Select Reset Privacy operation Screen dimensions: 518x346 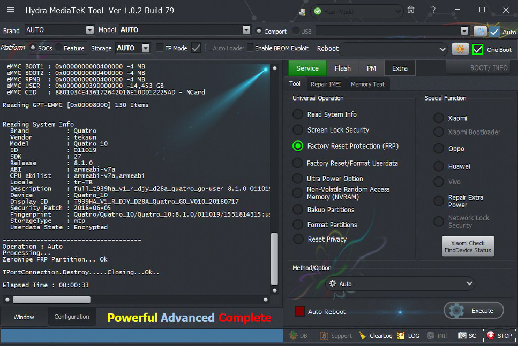[298, 239]
